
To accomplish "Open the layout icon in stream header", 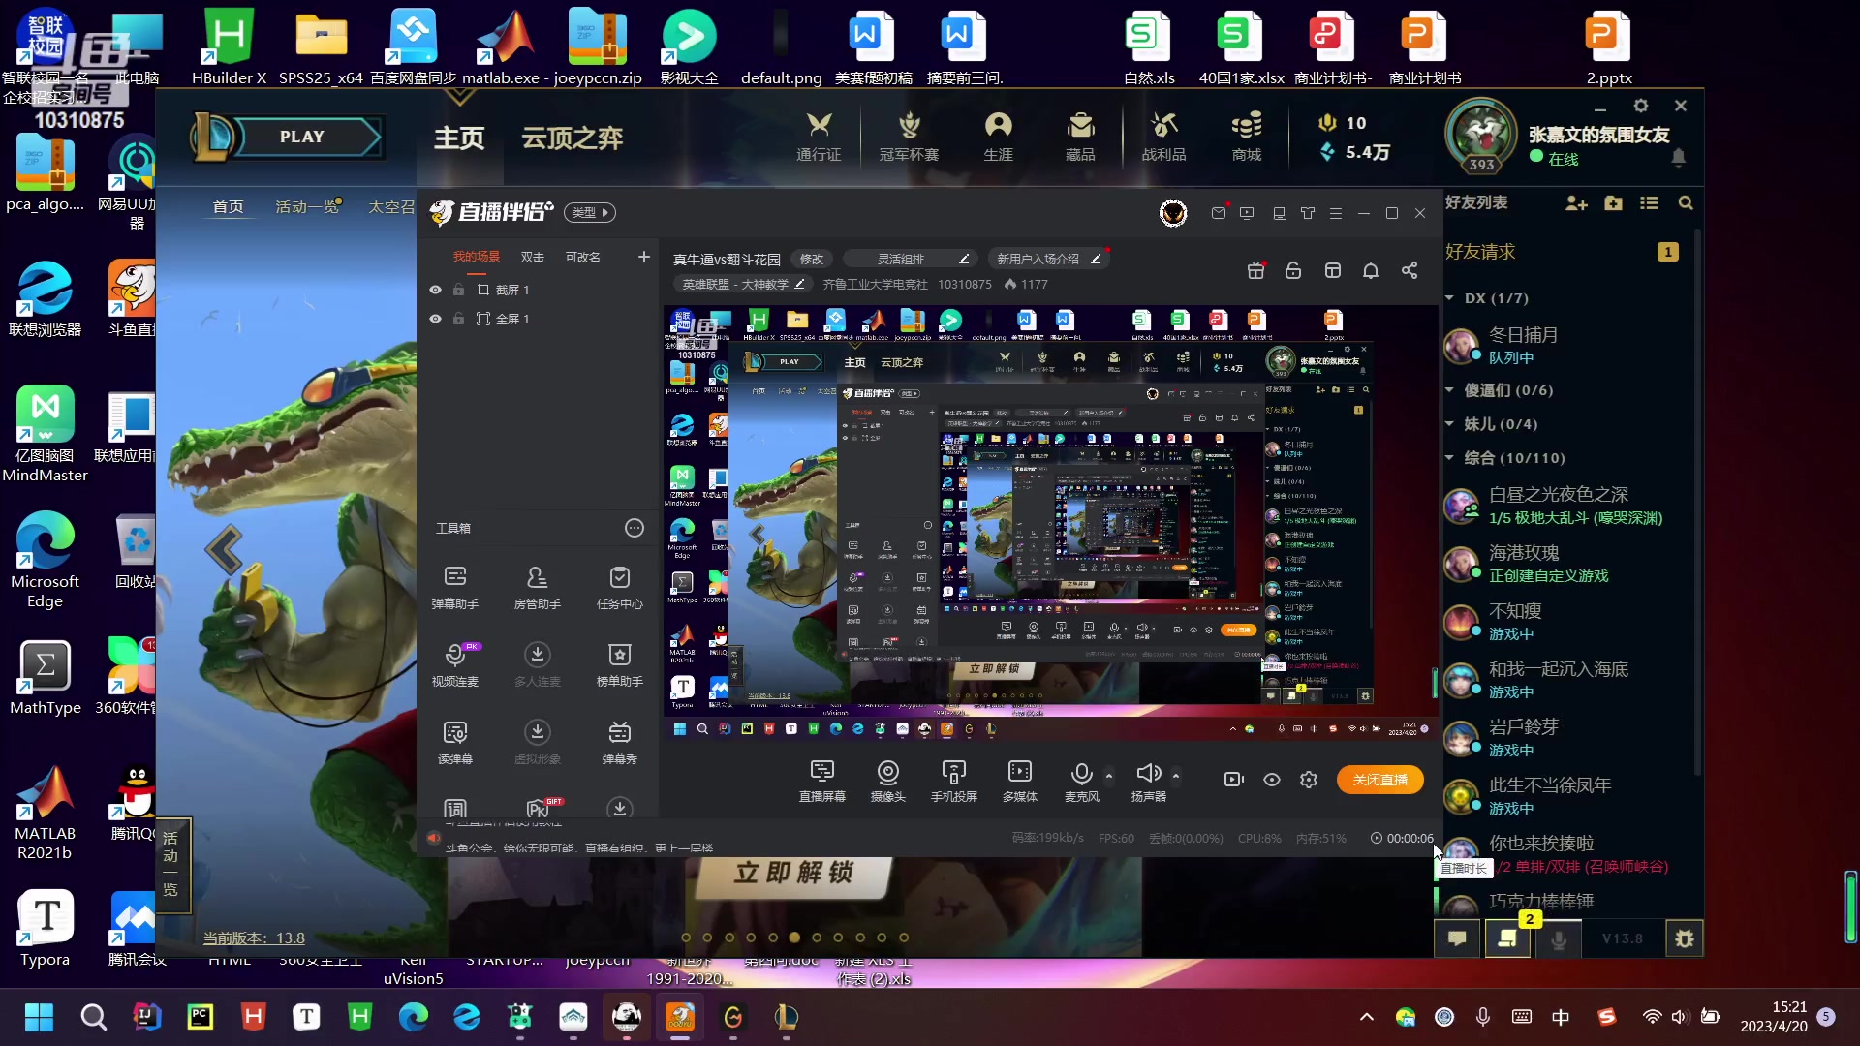I will [1333, 271].
